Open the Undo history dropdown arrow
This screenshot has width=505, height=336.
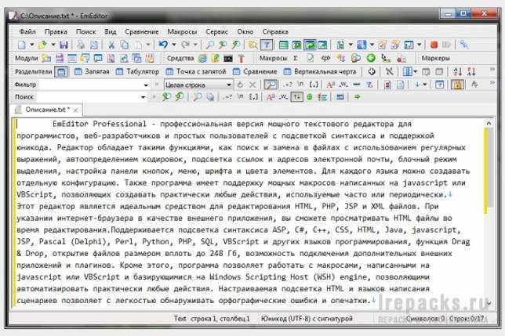click(x=174, y=45)
